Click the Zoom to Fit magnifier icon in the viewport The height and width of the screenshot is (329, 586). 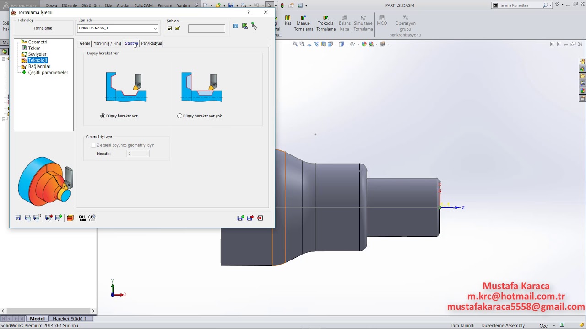tap(295, 44)
